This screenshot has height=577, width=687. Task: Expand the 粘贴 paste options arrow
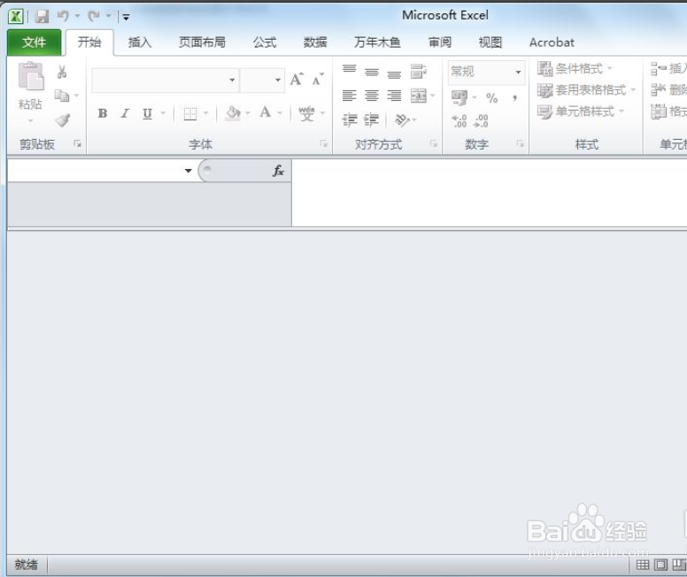coord(31,121)
